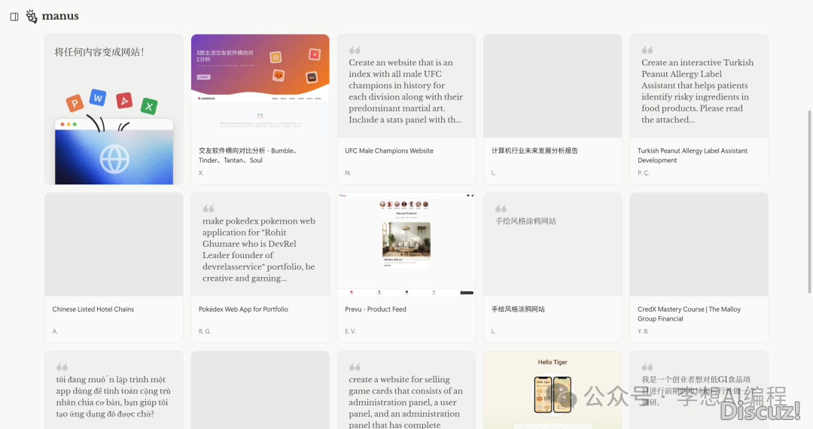
Task: Click the globe icon in browser illustration
Action: tap(114, 159)
